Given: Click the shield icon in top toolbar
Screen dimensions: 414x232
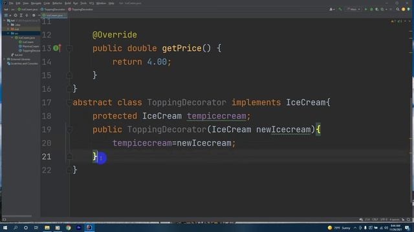Looking at the screenshot, I should (x=409, y=9).
